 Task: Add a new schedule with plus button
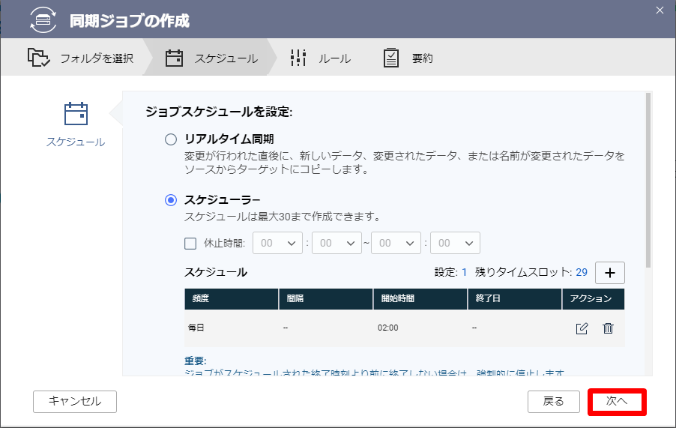click(609, 273)
